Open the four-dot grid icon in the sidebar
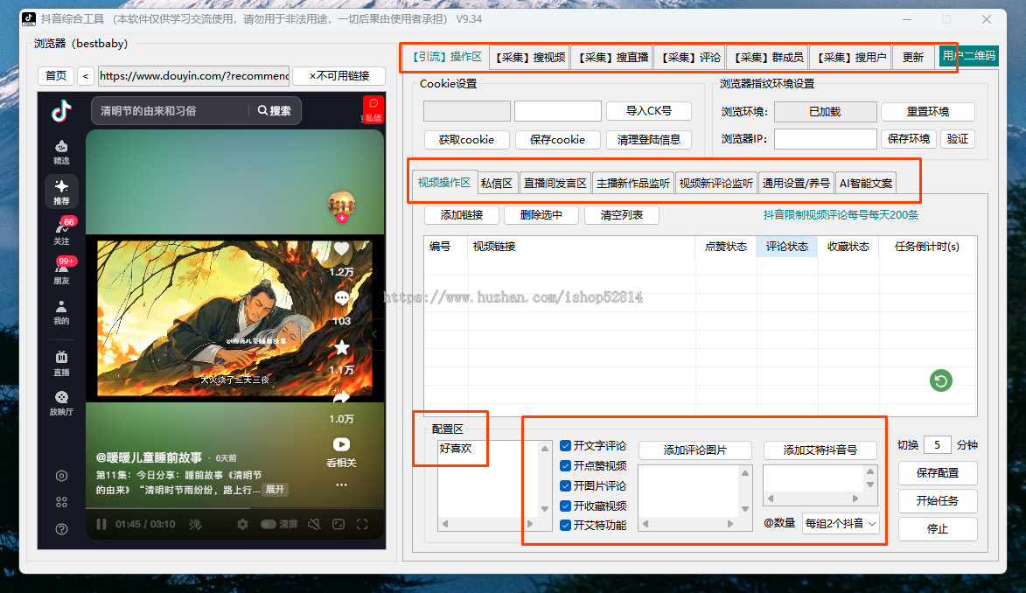The height and width of the screenshot is (593, 1026). pos(61,502)
